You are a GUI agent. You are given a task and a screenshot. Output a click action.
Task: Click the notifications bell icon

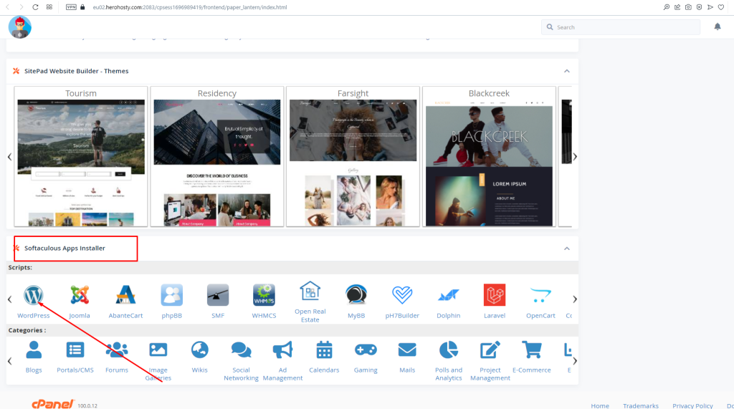[x=718, y=27]
